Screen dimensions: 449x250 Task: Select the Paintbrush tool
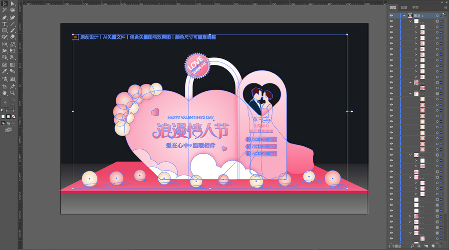click(x=12, y=30)
